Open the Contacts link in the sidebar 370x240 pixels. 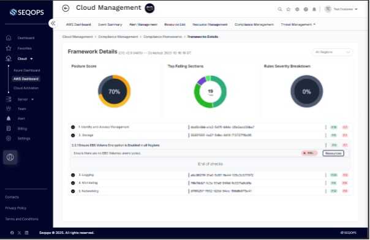(12, 197)
